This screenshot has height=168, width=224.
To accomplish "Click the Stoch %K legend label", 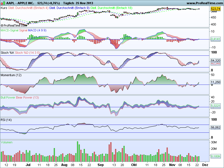I will click(7, 53).
